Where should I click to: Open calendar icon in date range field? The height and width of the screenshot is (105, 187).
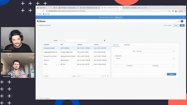173,66
